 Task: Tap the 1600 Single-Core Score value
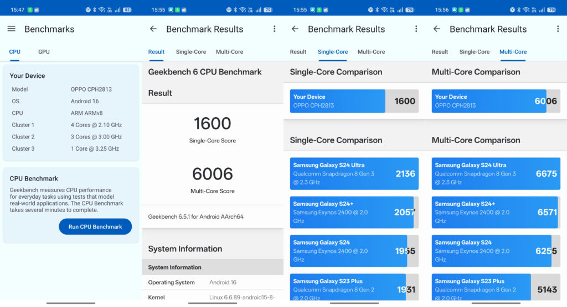212,124
